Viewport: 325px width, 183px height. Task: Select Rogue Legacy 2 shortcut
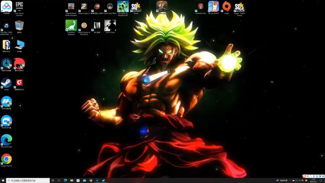click(x=84, y=7)
